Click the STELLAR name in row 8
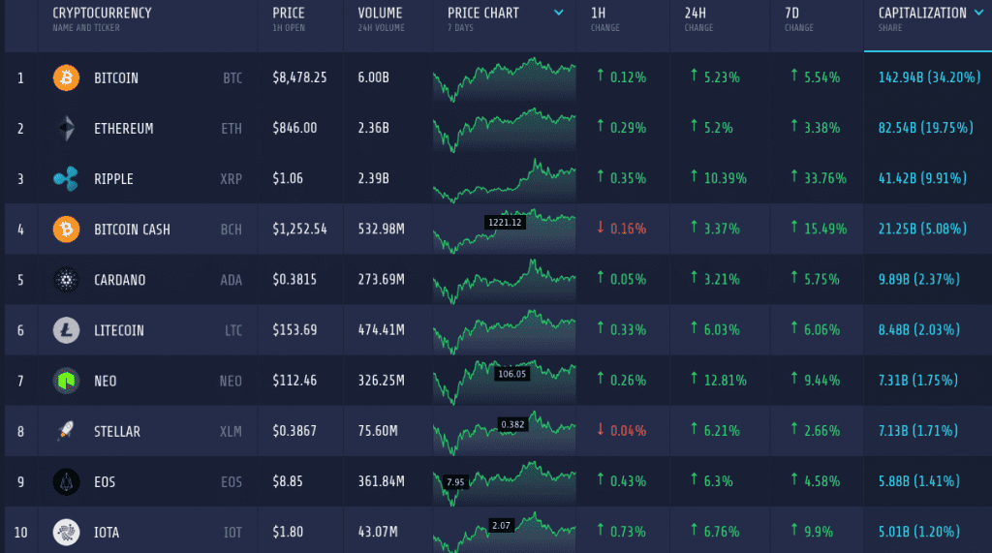The image size is (992, 553). [x=117, y=432]
